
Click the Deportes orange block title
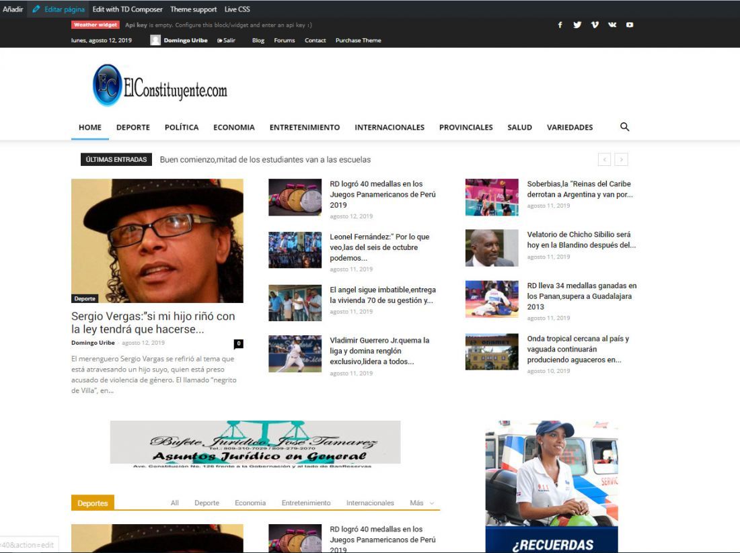coord(93,503)
